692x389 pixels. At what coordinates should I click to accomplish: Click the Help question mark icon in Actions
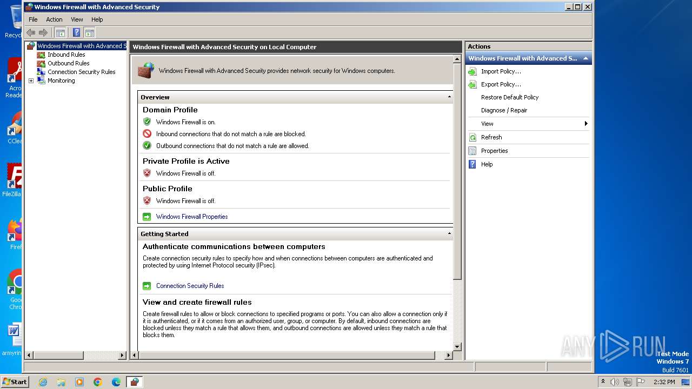tap(472, 164)
